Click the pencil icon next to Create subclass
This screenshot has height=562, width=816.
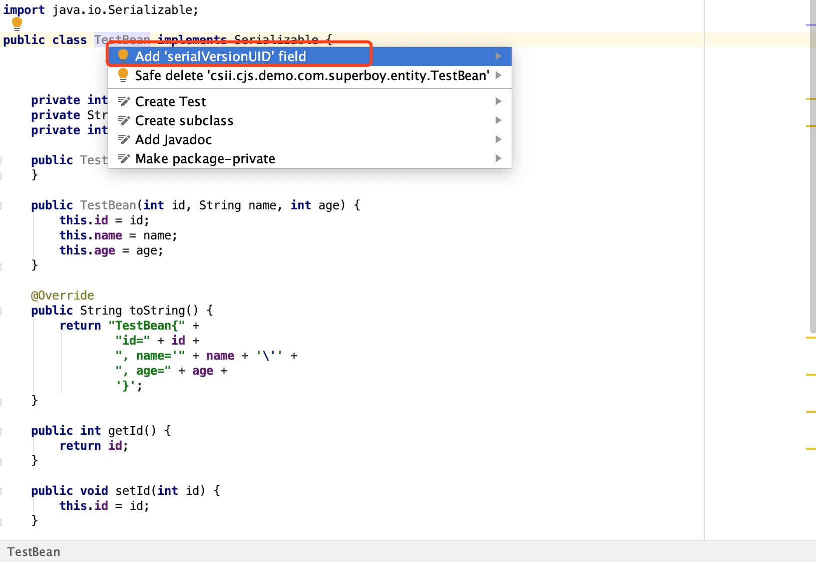coord(123,120)
